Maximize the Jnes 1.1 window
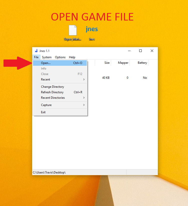Image resolution: width=188 pixels, height=206 pixels. (140, 51)
